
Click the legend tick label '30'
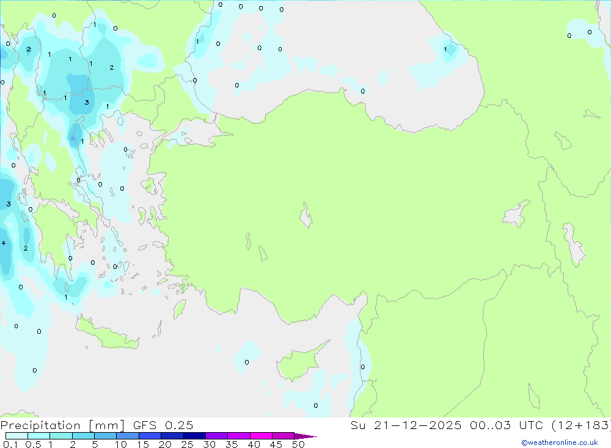click(x=209, y=444)
